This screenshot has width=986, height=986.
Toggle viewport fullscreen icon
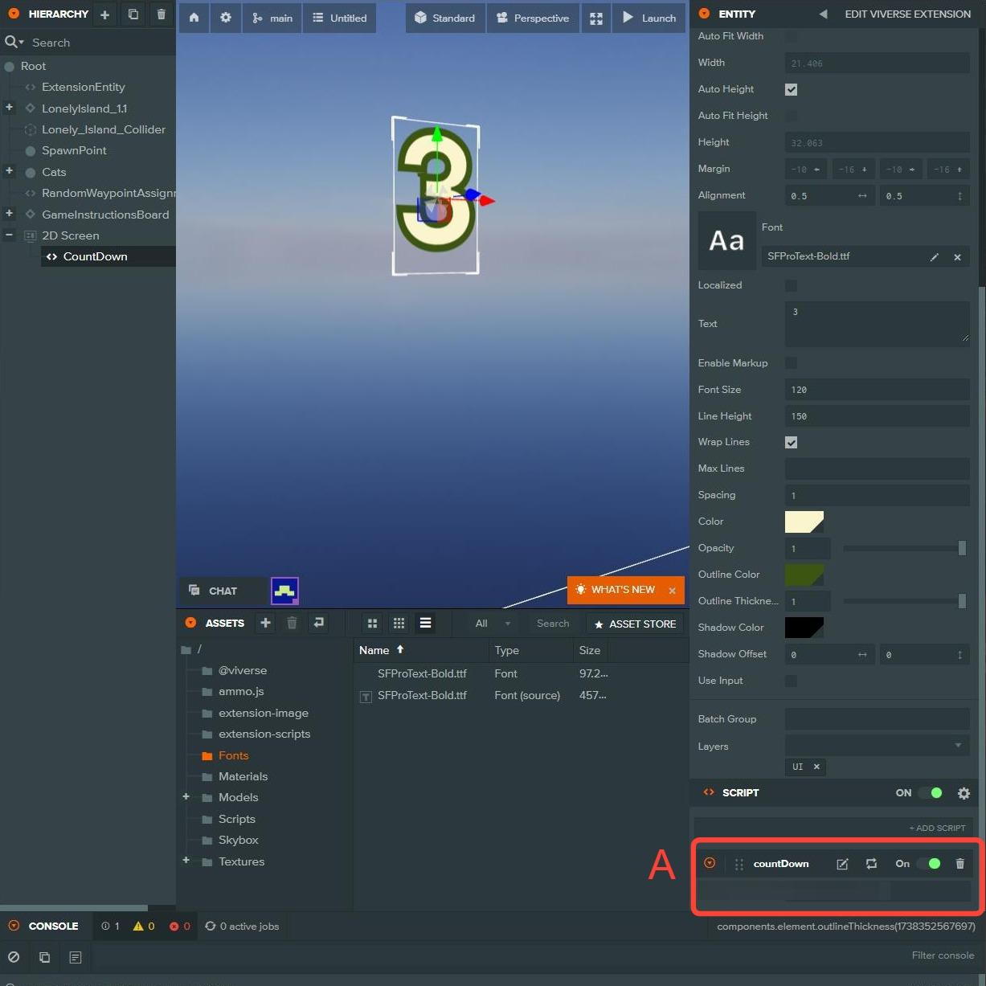pos(596,18)
